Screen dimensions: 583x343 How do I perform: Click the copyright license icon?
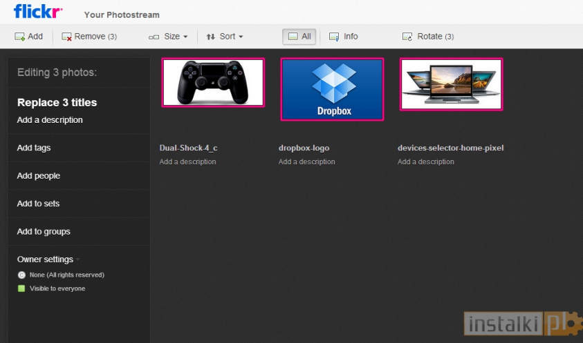[x=21, y=275]
